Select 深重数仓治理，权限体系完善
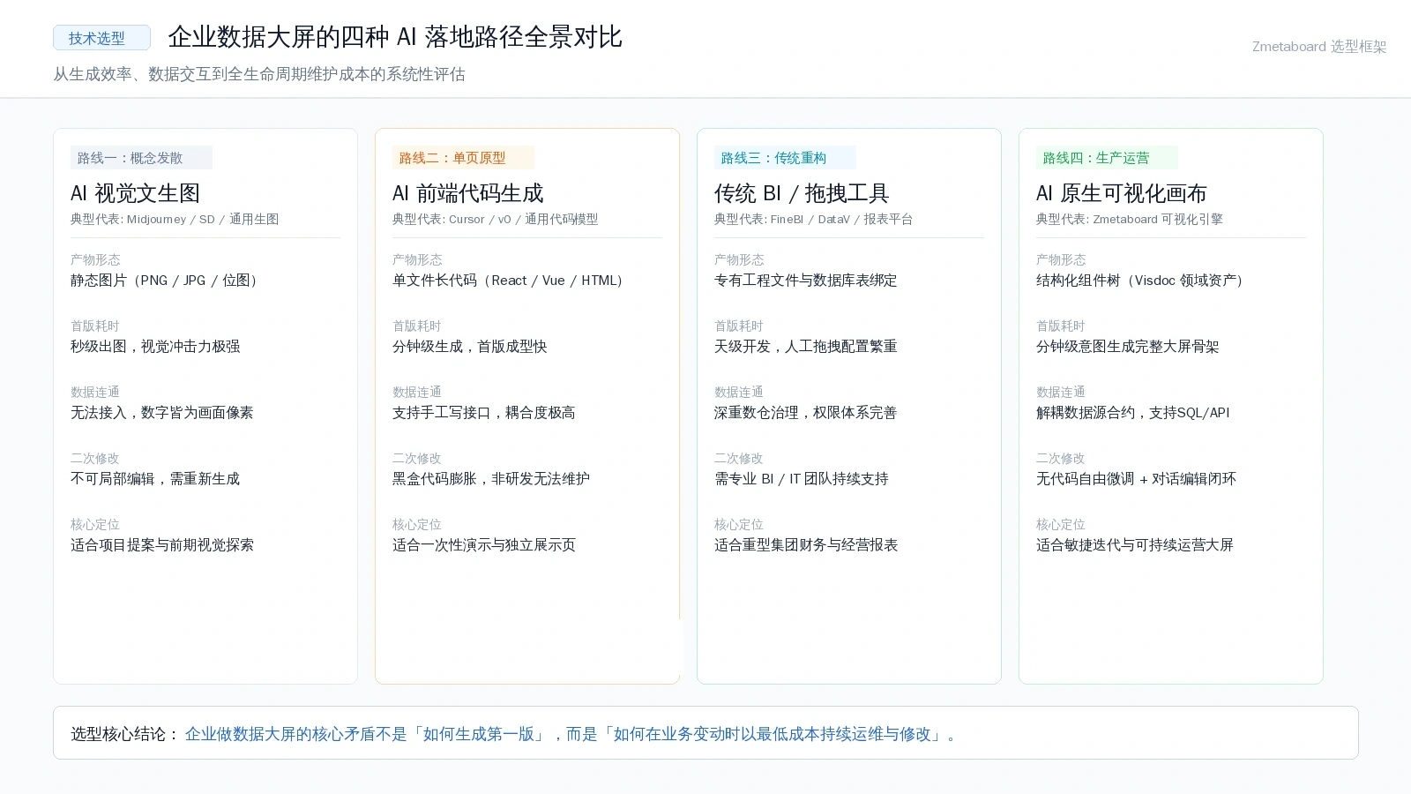The image size is (1411, 794). tap(805, 413)
